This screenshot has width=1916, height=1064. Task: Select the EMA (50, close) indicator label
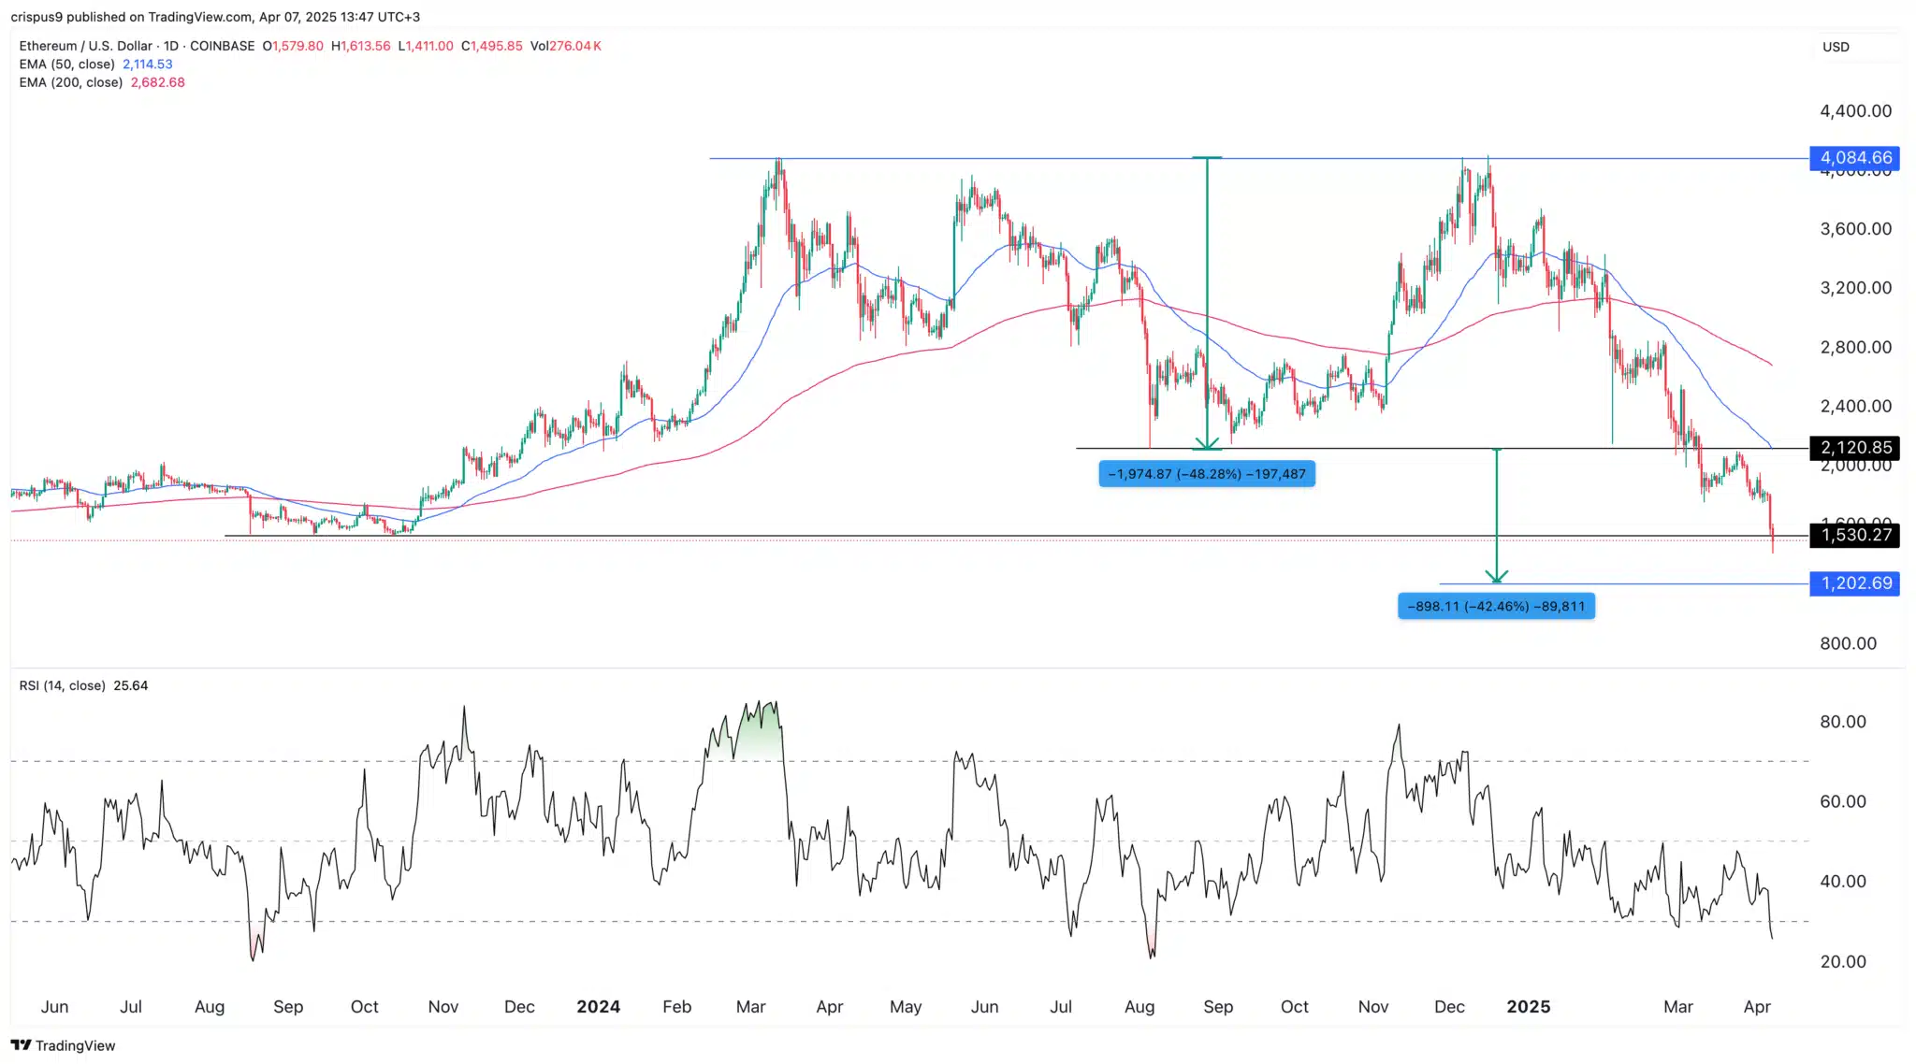70,64
